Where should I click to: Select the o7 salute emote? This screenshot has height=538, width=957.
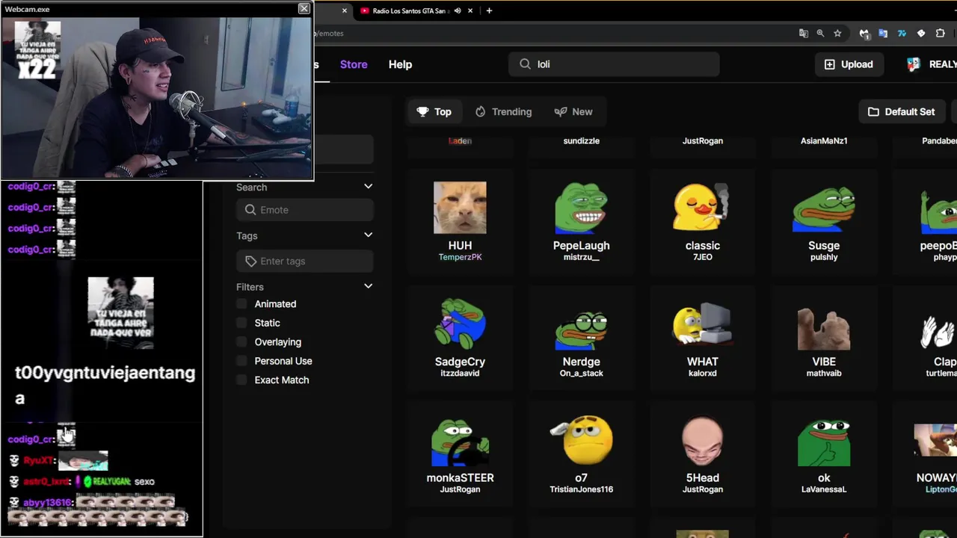click(x=581, y=440)
